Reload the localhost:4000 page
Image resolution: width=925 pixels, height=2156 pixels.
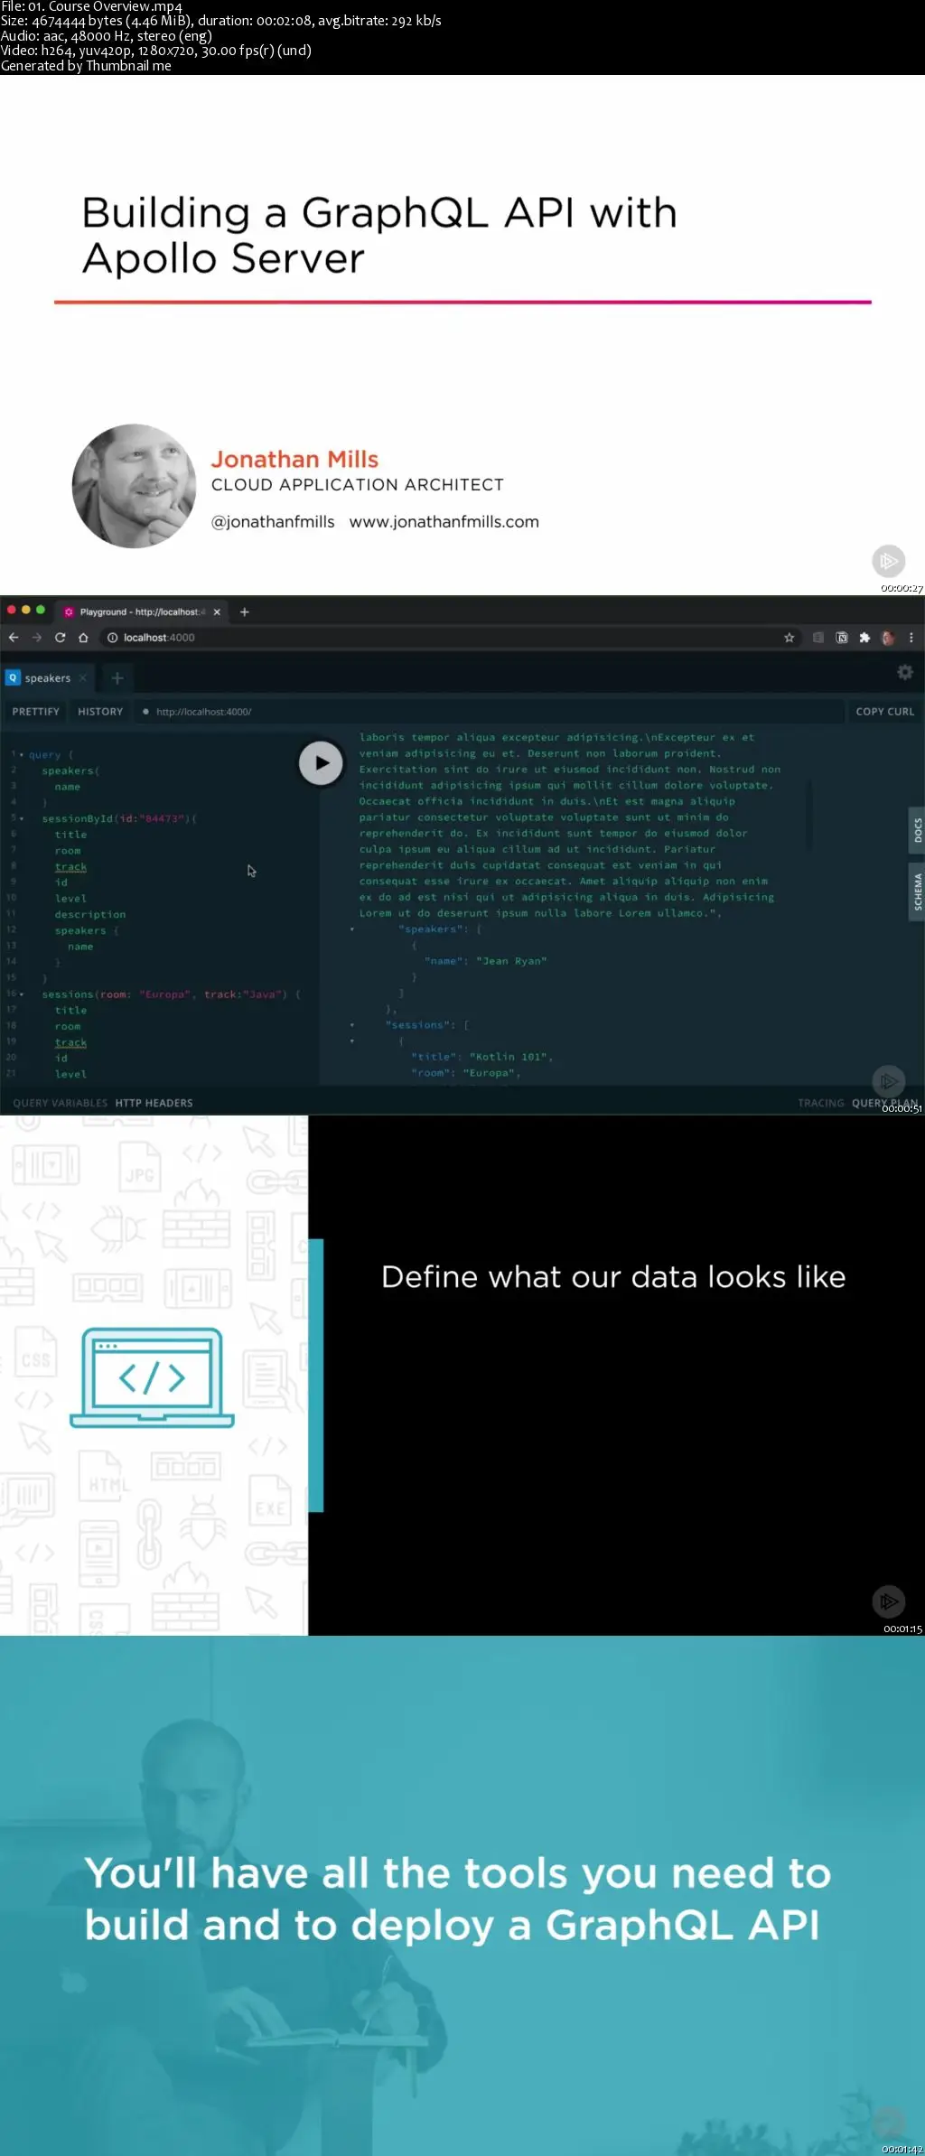click(x=61, y=638)
